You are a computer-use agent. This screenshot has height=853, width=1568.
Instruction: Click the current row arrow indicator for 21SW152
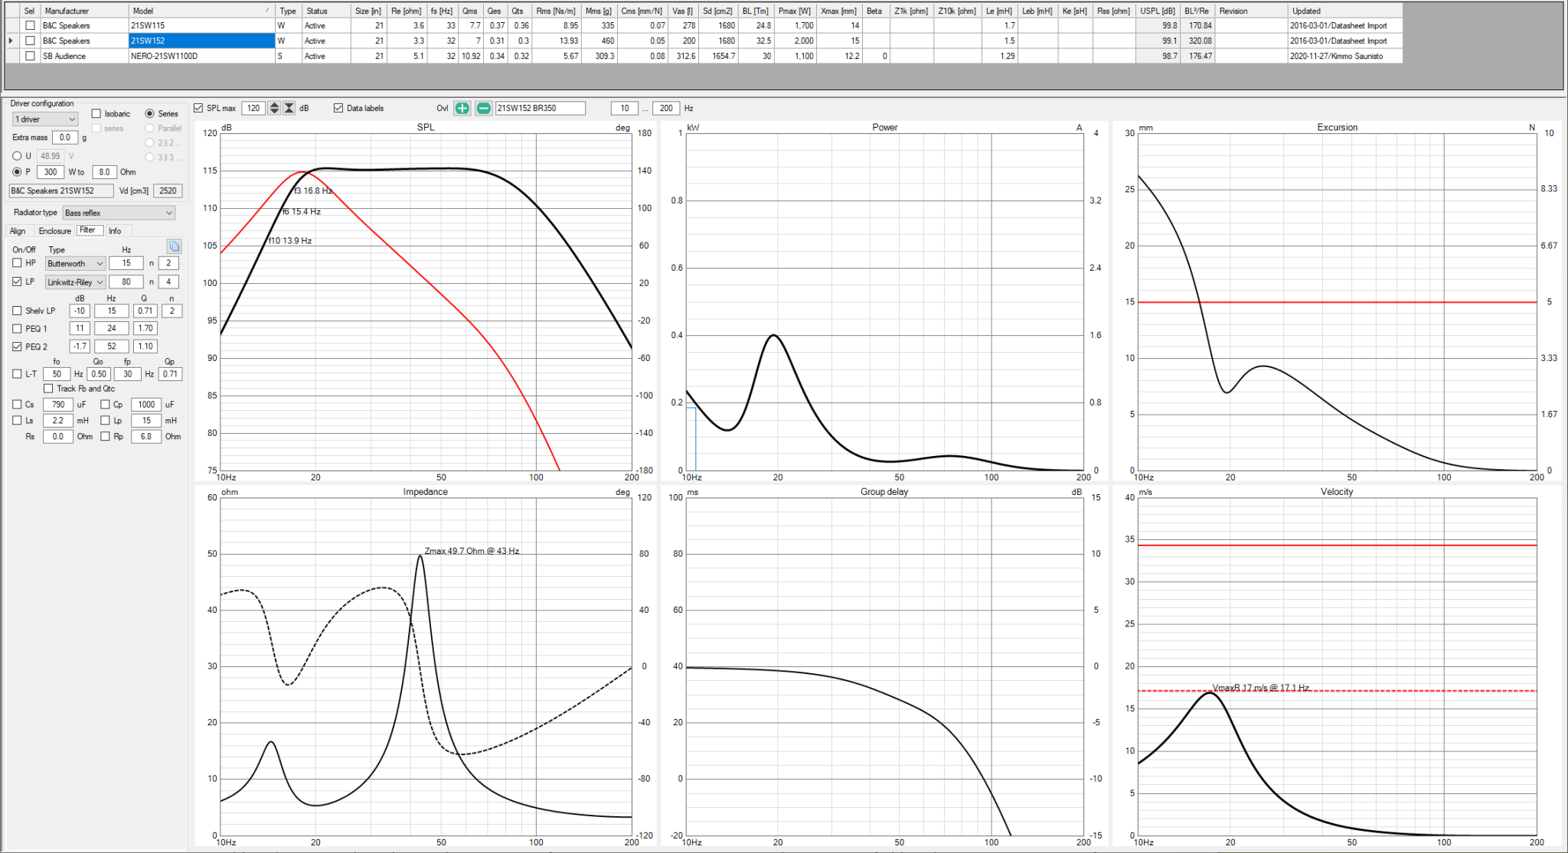click(x=11, y=41)
